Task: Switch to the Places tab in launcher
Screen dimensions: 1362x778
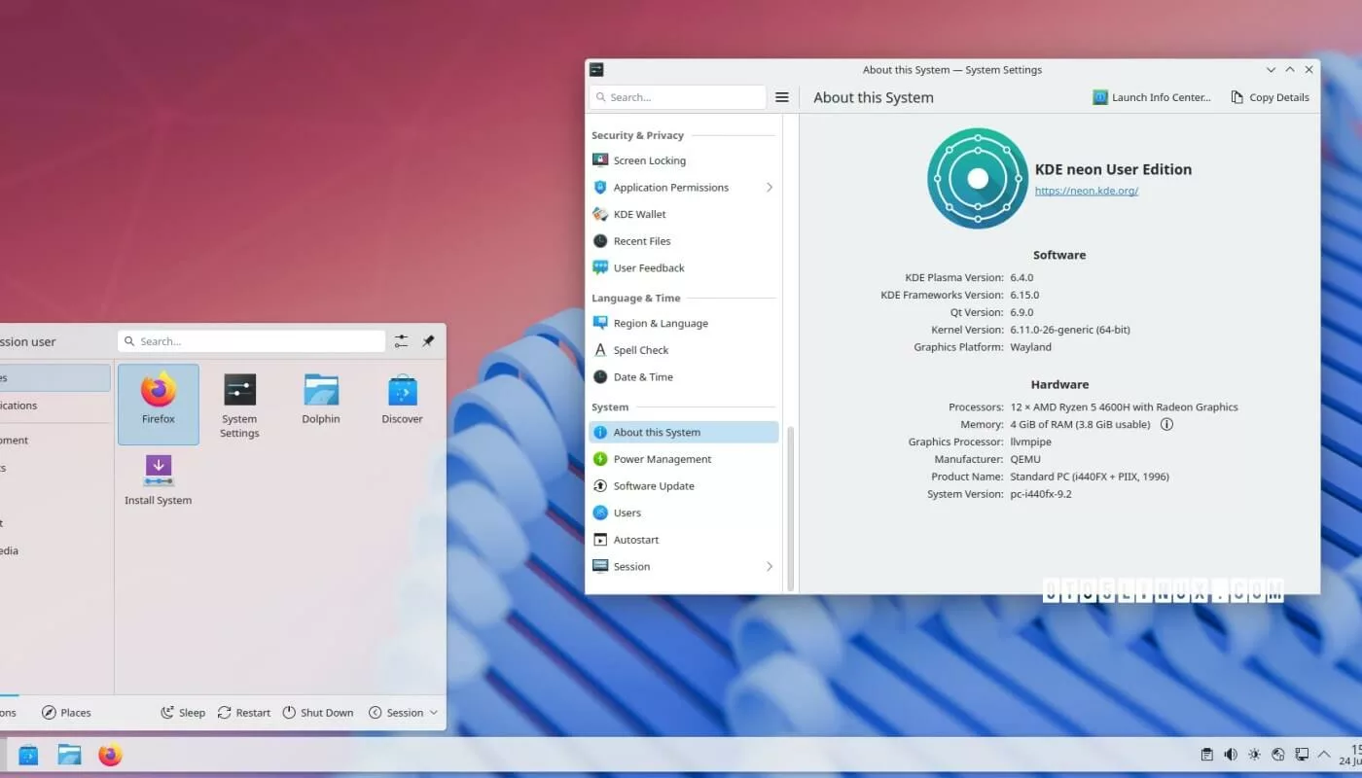Action: click(x=66, y=713)
